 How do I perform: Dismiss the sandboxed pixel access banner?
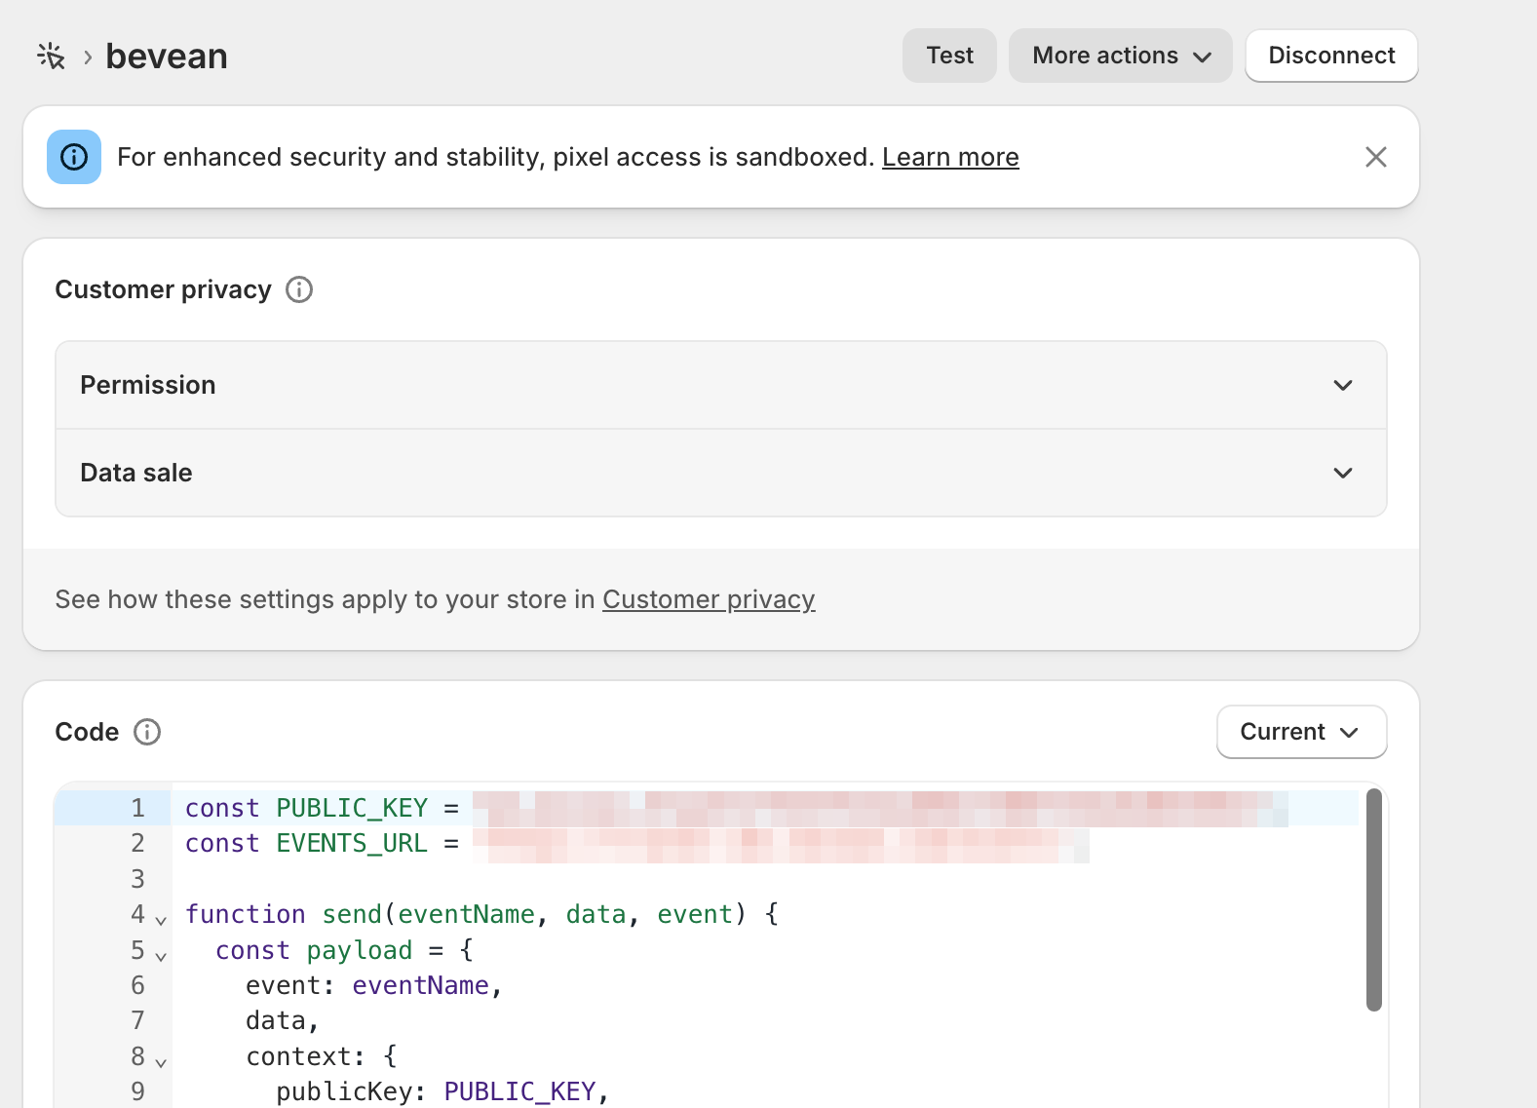(1375, 157)
